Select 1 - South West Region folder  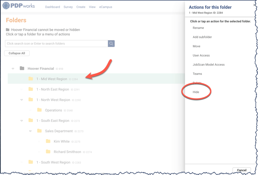point(53,162)
